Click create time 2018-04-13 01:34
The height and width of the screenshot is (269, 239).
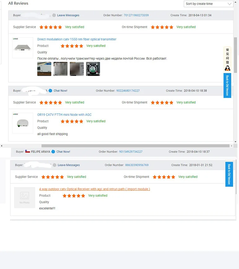[200, 15]
